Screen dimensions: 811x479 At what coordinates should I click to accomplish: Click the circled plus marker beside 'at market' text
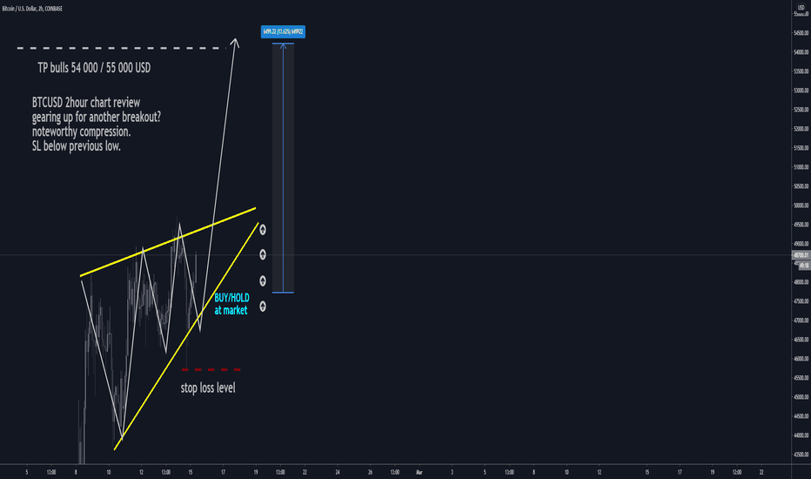(x=263, y=307)
